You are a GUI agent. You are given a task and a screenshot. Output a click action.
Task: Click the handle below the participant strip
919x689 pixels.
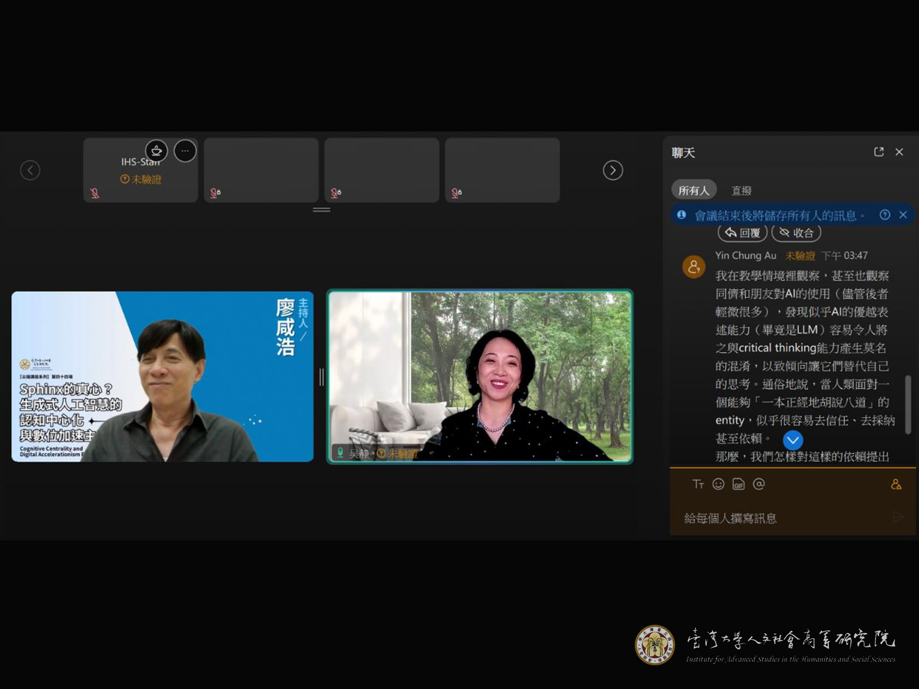click(x=321, y=209)
